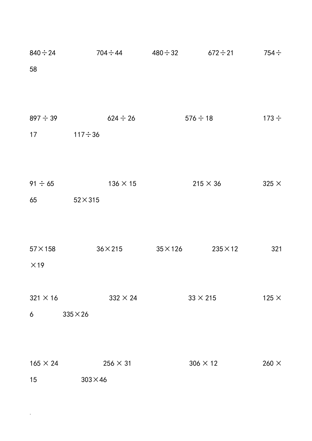Viewport: 312px width, 441px height.
Task: Click on 332 × 24
Action: [123, 298]
